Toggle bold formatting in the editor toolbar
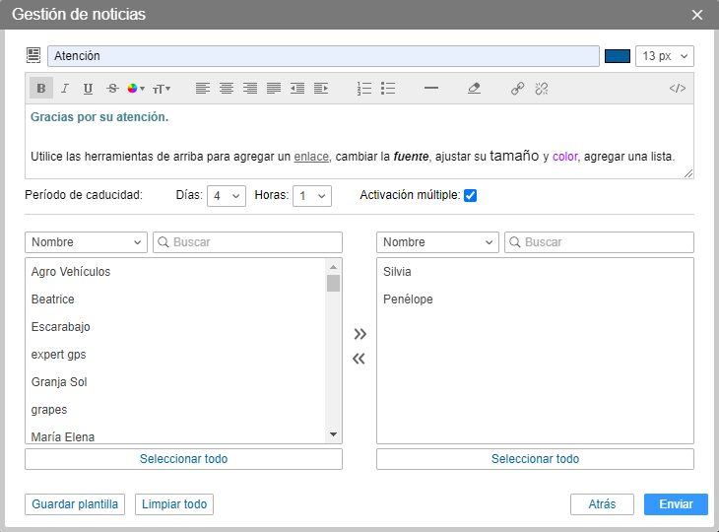 [41, 89]
